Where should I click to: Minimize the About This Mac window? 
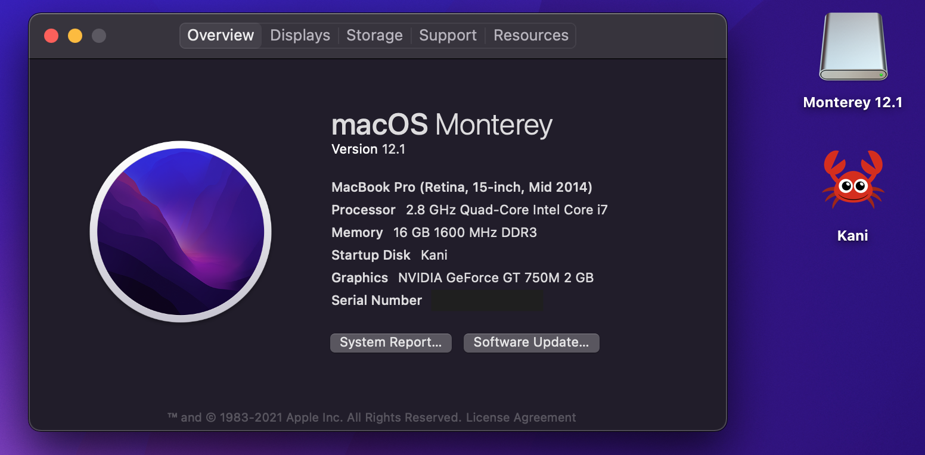[75, 36]
